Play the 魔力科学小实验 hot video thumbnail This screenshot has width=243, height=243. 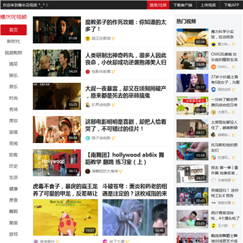[192, 38]
